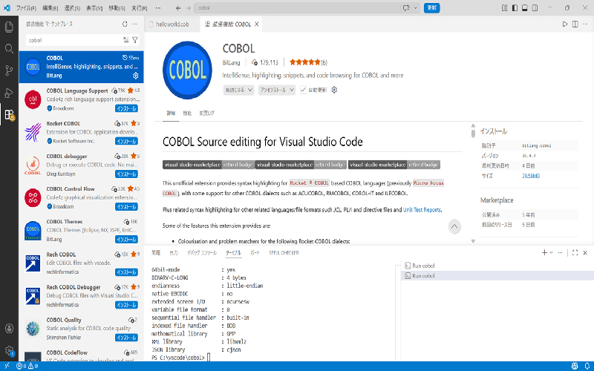Open the Selection menu
This screenshot has height=371, width=594.
[72, 7]
